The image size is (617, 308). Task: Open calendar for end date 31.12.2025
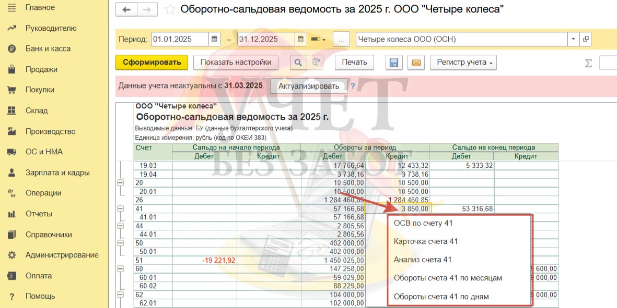300,39
